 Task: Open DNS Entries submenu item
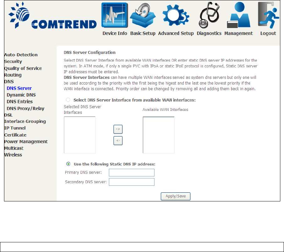pos(20,102)
